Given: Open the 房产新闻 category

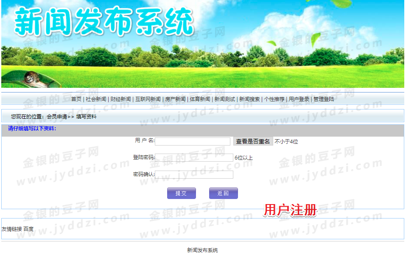Looking at the screenshot, I should (175, 99).
